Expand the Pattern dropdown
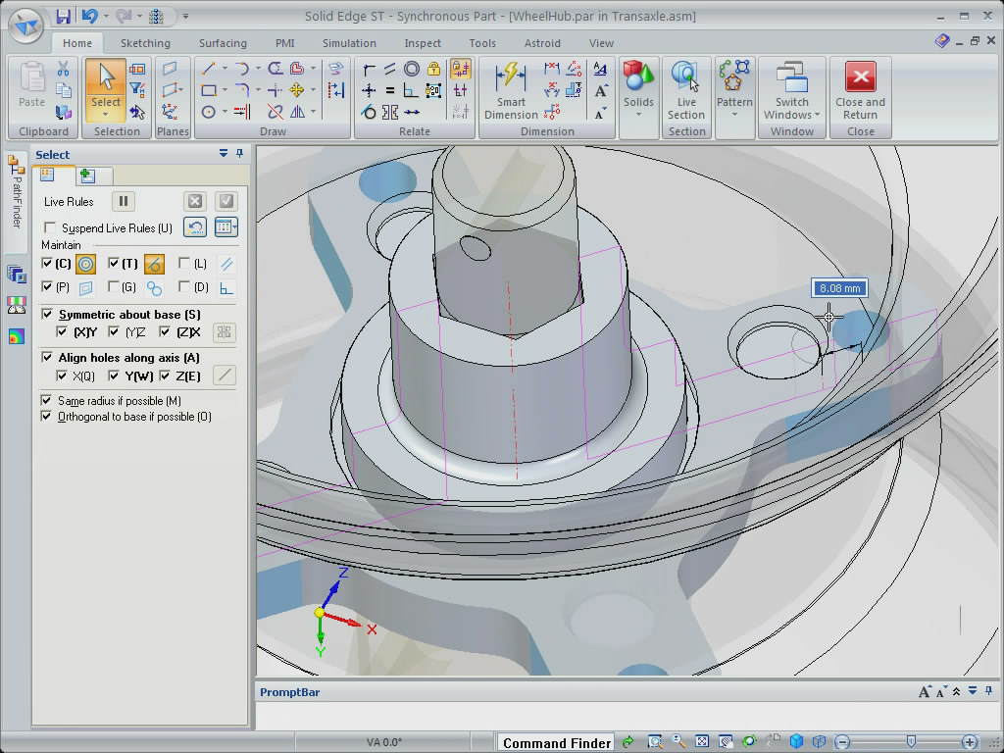1004x753 pixels. coord(734,116)
